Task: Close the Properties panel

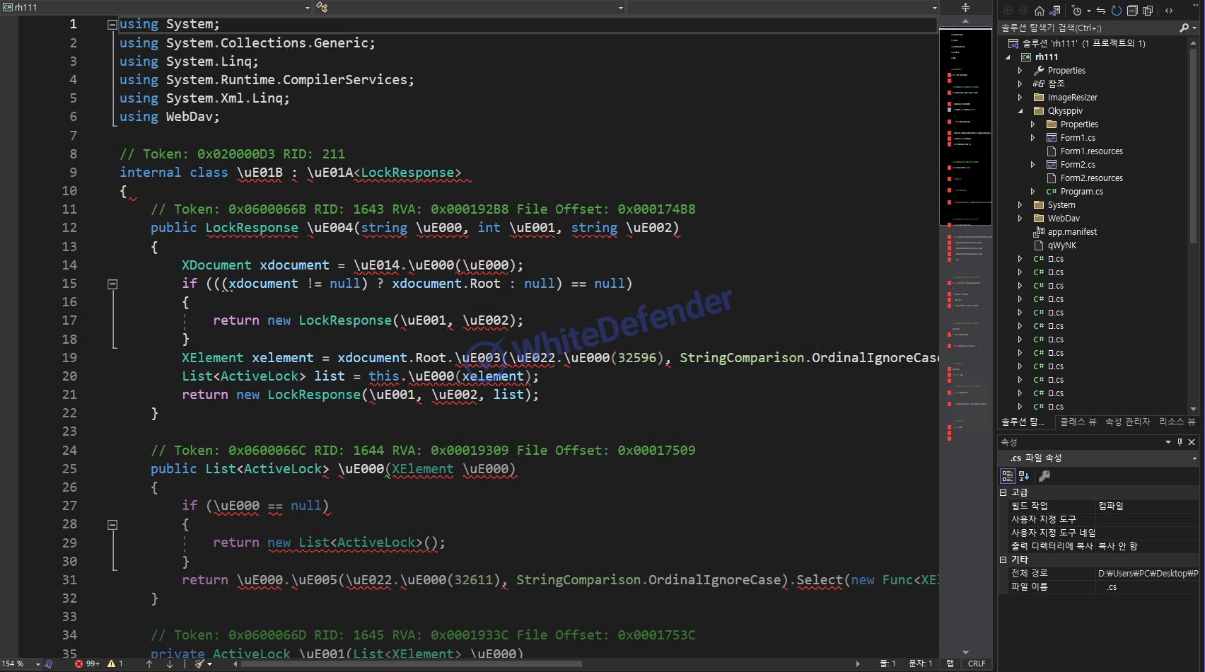Action: (x=1192, y=442)
